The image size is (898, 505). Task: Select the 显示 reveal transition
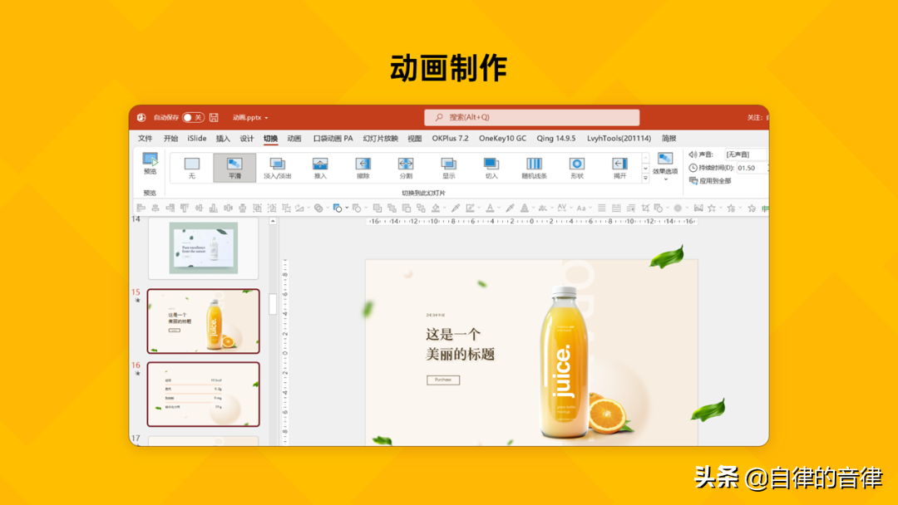[448, 168]
